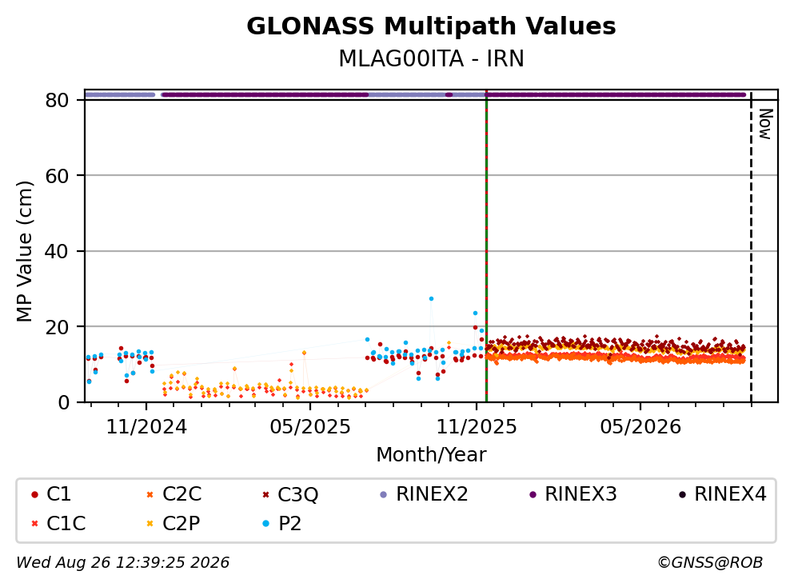This screenshot has height=587, width=794.
Task: Click the C2C orange legend marker
Action: coord(150,494)
